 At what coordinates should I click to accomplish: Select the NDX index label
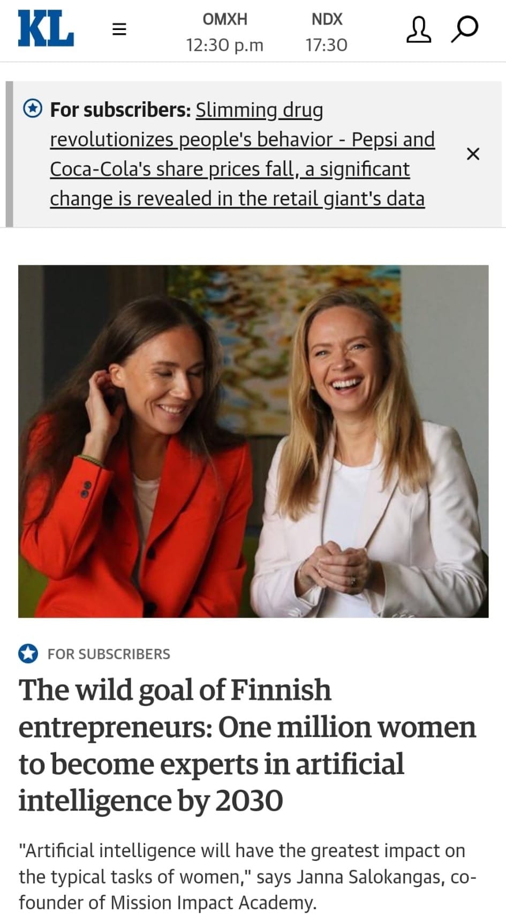(x=327, y=19)
